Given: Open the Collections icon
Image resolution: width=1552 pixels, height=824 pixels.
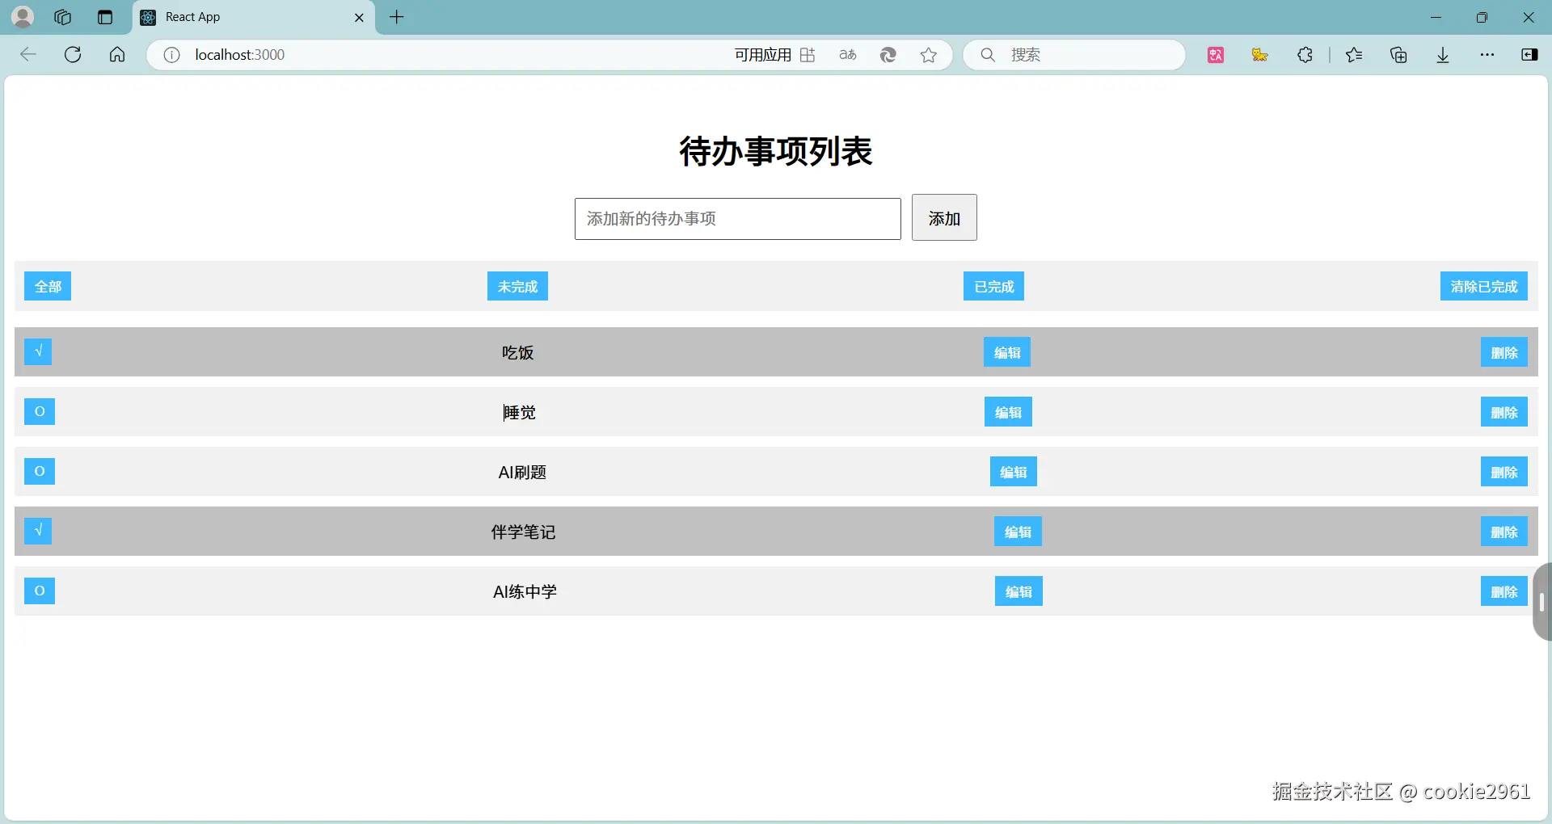Looking at the screenshot, I should [1398, 55].
